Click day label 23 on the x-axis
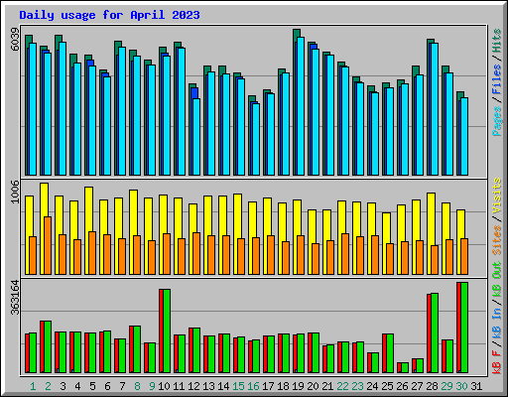Screen dimensions: 508x397 [357, 386]
